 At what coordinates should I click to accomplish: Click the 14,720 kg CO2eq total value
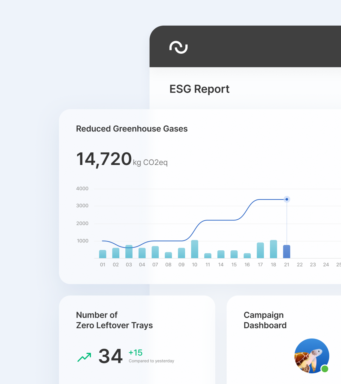(122, 159)
